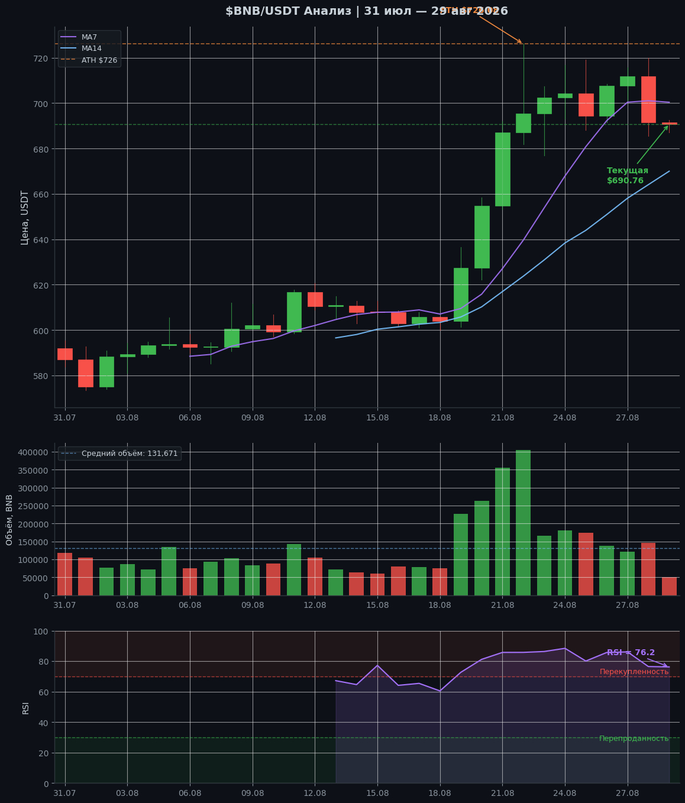Click the 100 tick on the RSI axis
685x803 pixels.
[x=41, y=631]
